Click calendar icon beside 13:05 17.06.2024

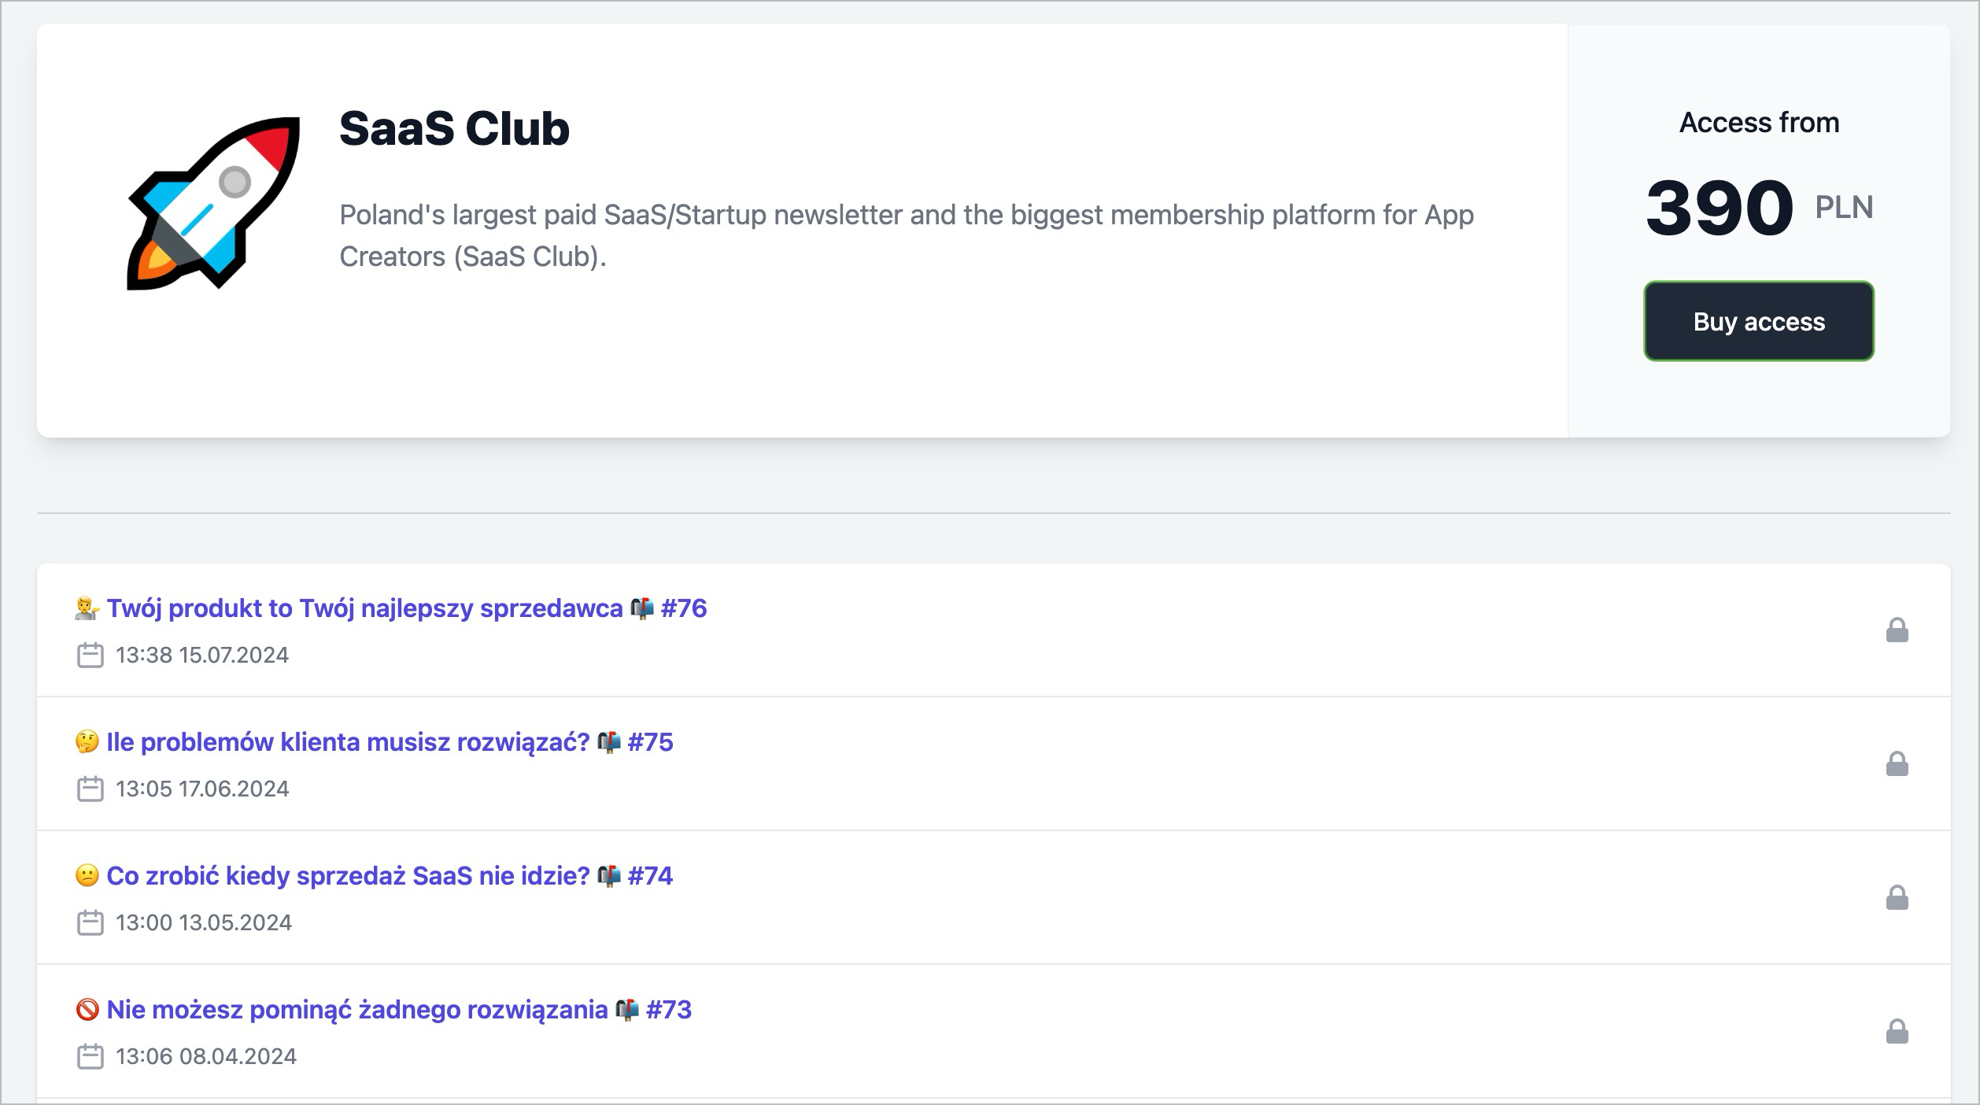pos(91,789)
